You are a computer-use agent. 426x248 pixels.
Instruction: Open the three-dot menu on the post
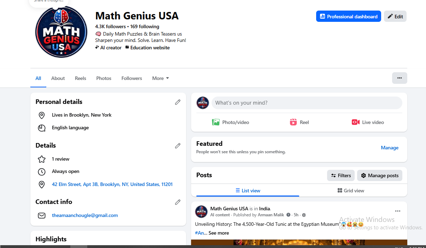pos(398,211)
